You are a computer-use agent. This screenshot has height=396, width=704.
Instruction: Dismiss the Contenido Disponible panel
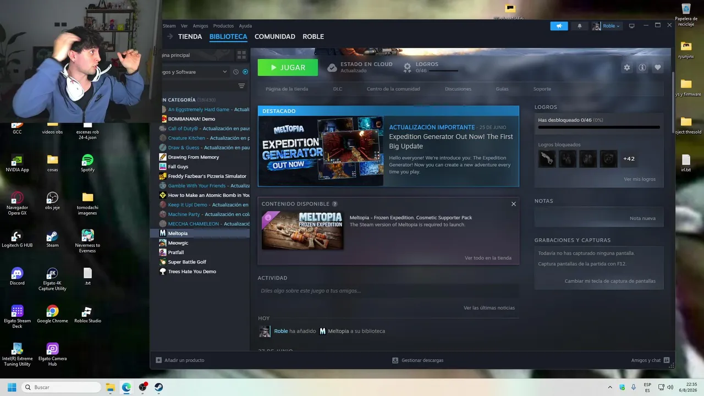pyautogui.click(x=514, y=204)
